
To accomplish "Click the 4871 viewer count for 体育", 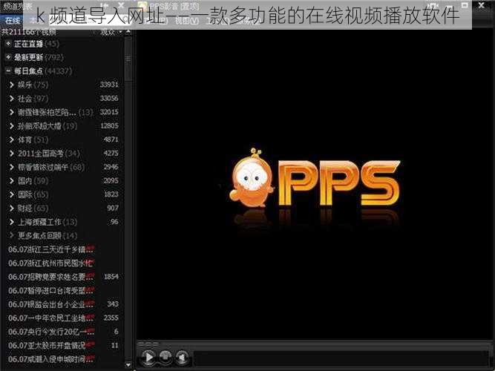I will pos(111,139).
